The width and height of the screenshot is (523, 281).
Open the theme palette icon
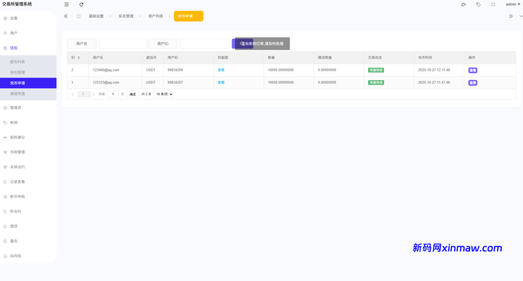click(x=463, y=5)
